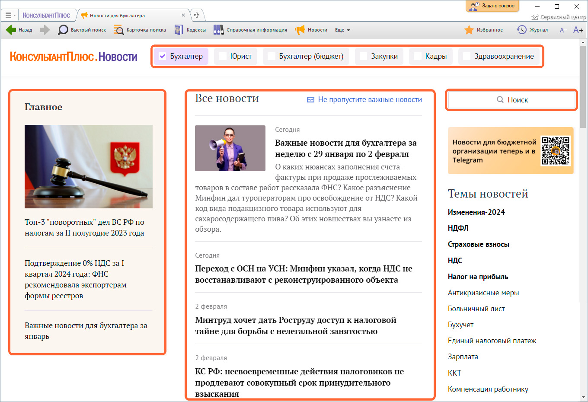Open Переход с ОСН на УСН article
Viewport: 588px width, 402px height.
[304, 274]
